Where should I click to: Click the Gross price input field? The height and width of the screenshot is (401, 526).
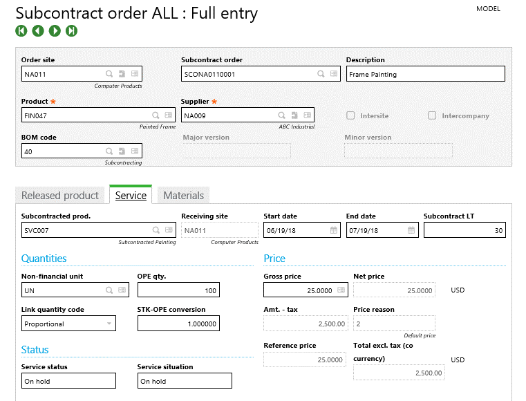coord(304,290)
